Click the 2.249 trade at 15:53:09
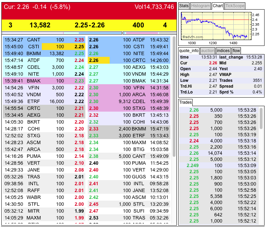The height and width of the screenshot is (227, 269). click(219, 165)
